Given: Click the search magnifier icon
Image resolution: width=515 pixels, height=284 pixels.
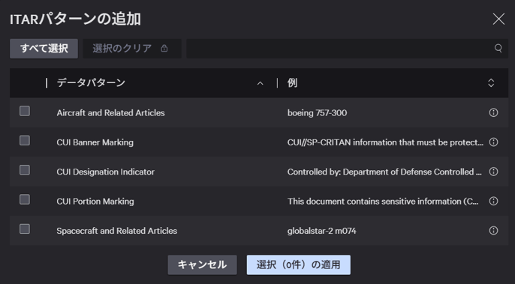Looking at the screenshot, I should point(498,49).
